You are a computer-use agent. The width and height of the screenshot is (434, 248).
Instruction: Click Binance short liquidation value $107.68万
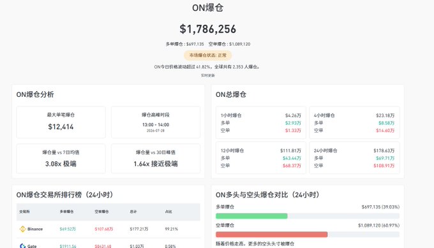(x=104, y=229)
